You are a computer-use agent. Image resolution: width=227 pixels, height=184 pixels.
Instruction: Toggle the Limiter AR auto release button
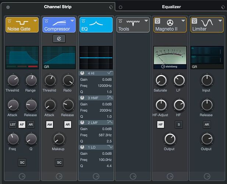pos(207,124)
